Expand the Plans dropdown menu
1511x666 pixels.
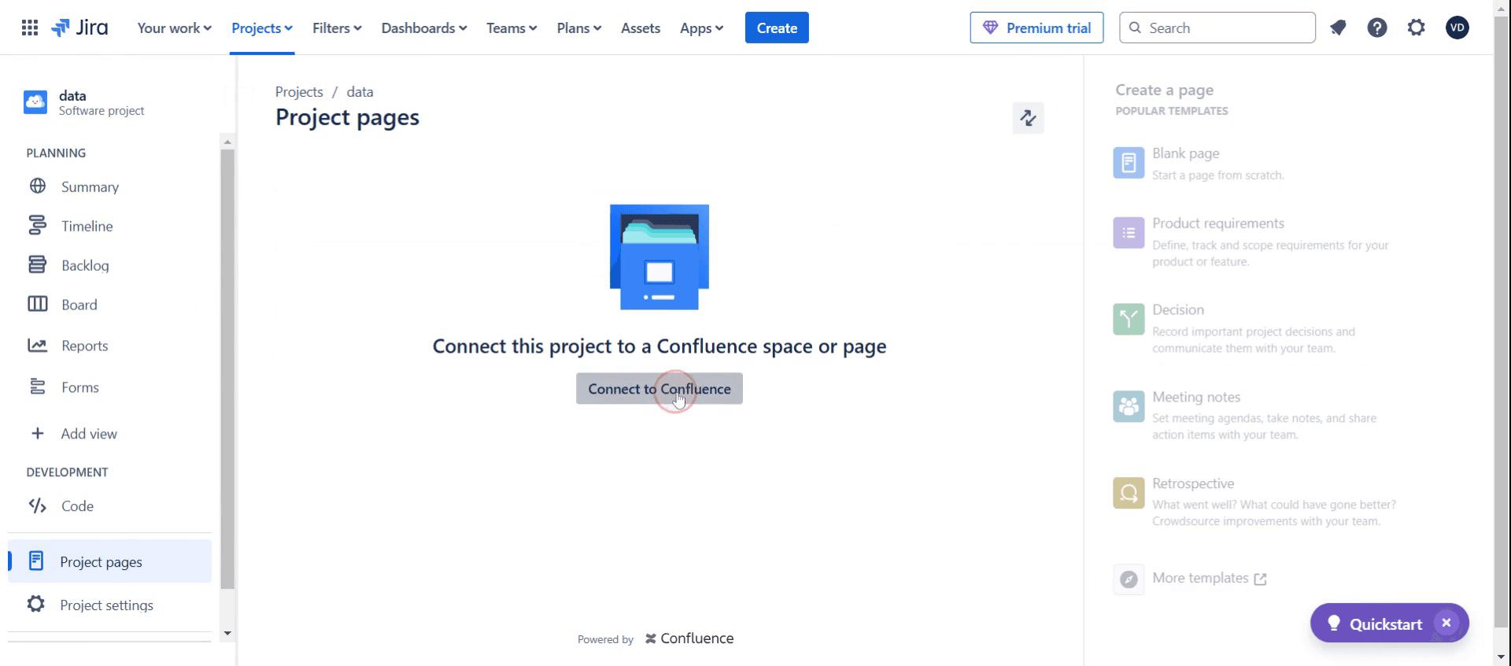coord(579,28)
